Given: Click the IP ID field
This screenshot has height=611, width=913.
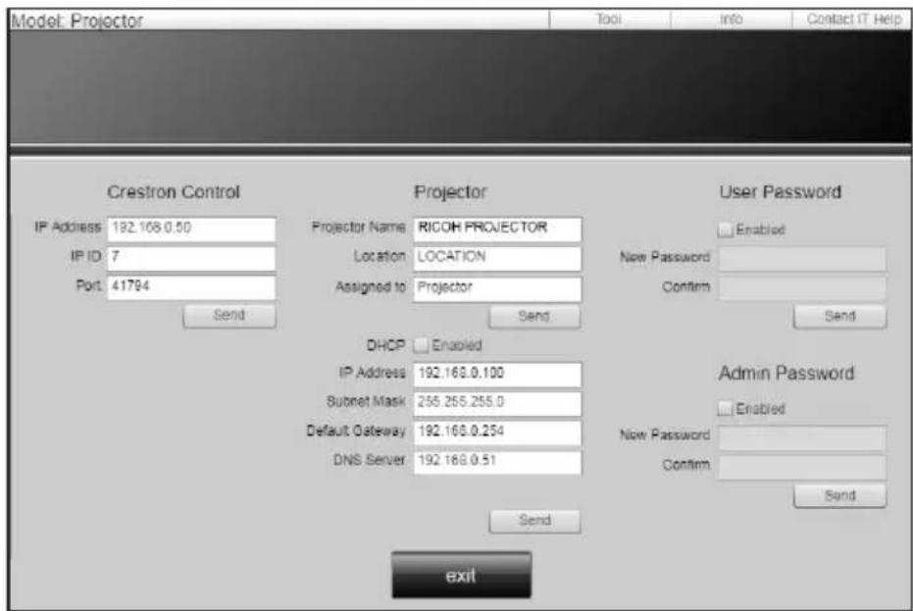Looking at the screenshot, I should click(191, 258).
